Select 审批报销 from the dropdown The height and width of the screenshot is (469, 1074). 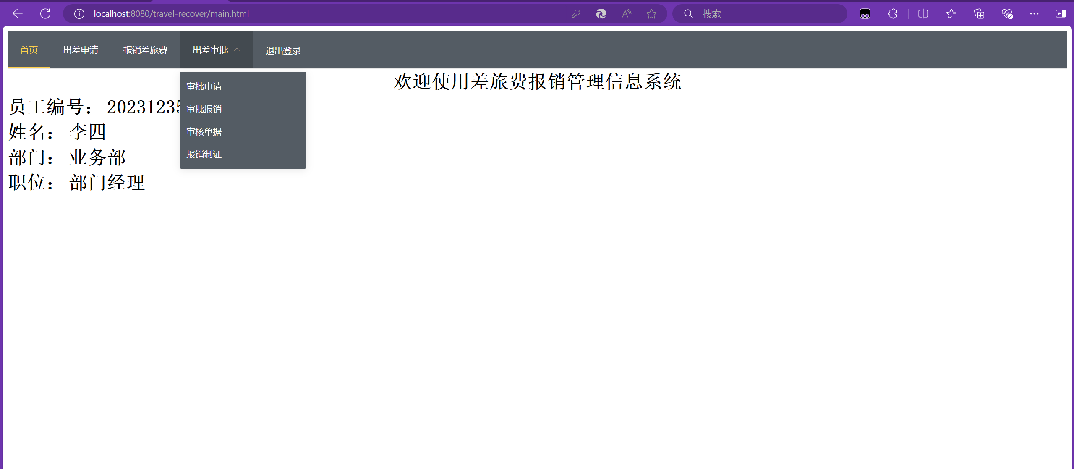(204, 109)
